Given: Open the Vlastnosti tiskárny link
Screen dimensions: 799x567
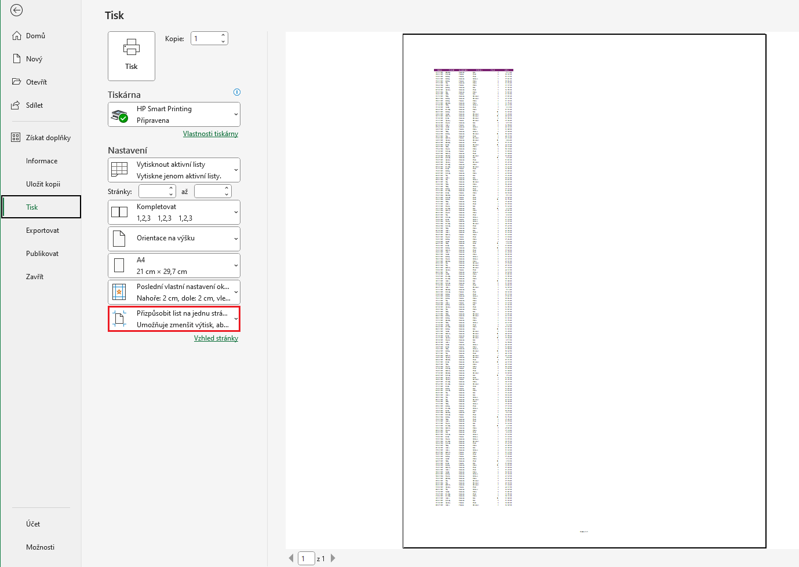Looking at the screenshot, I should coord(210,134).
